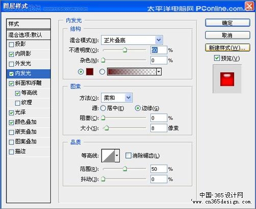
Task: Choose the gradient radio button option
Action: point(102,72)
